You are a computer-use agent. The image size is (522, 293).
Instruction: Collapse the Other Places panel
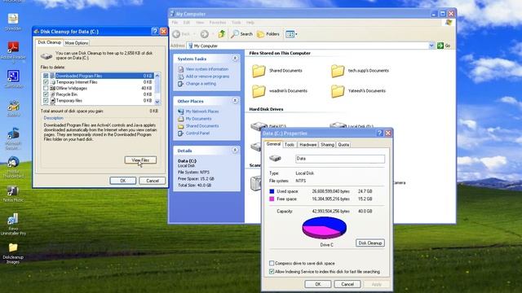click(235, 101)
